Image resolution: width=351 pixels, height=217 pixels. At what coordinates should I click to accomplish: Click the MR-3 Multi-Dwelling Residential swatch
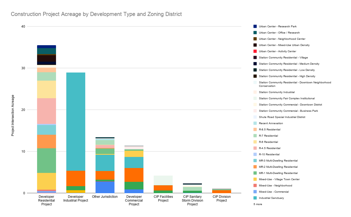point(255,161)
